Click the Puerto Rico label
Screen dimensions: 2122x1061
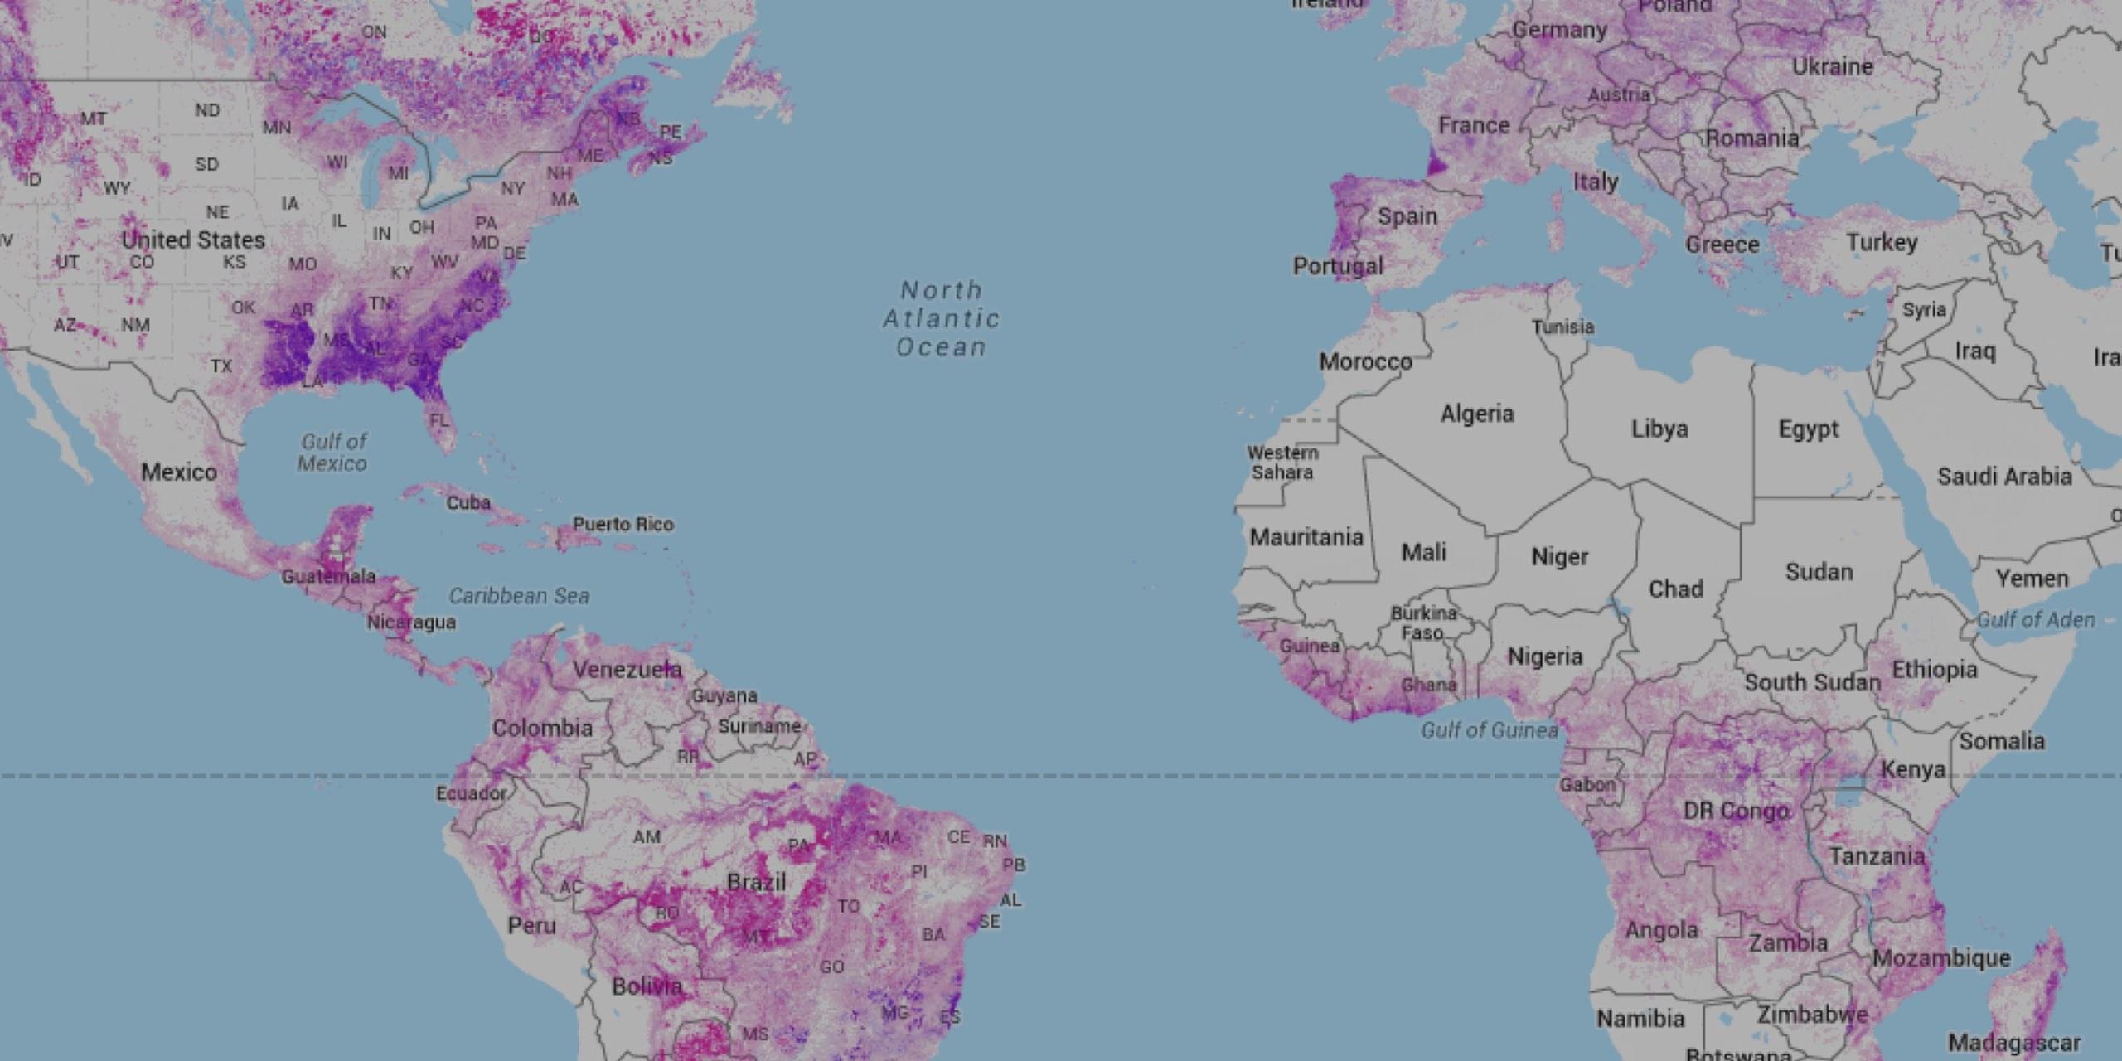623,525
